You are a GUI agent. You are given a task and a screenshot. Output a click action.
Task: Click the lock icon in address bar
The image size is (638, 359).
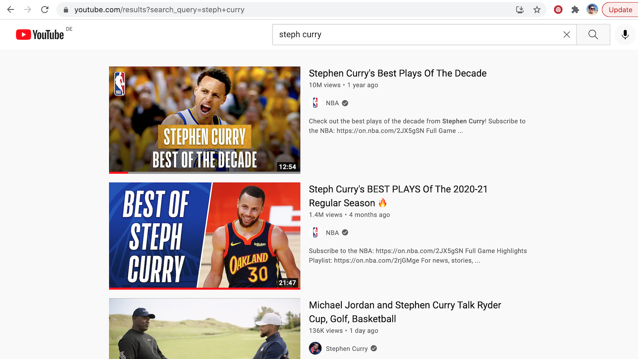click(x=66, y=10)
